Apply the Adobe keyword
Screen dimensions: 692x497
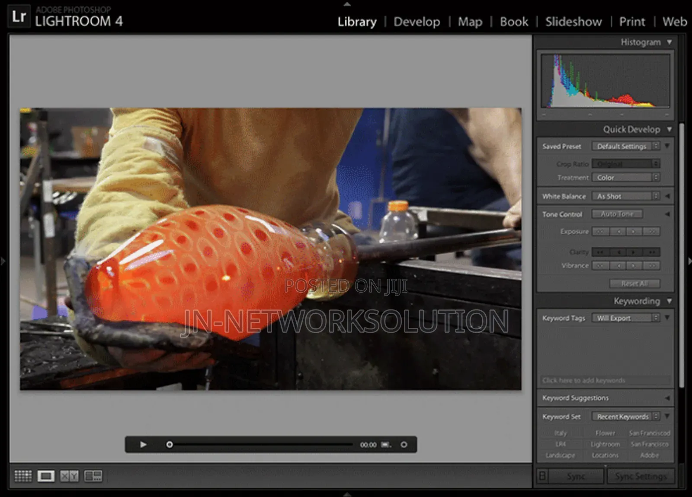(x=650, y=456)
